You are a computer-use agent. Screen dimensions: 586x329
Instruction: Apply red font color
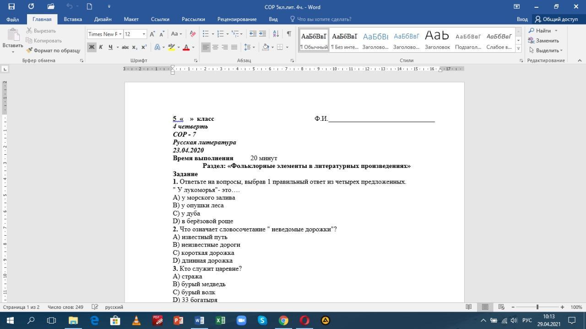[186, 47]
